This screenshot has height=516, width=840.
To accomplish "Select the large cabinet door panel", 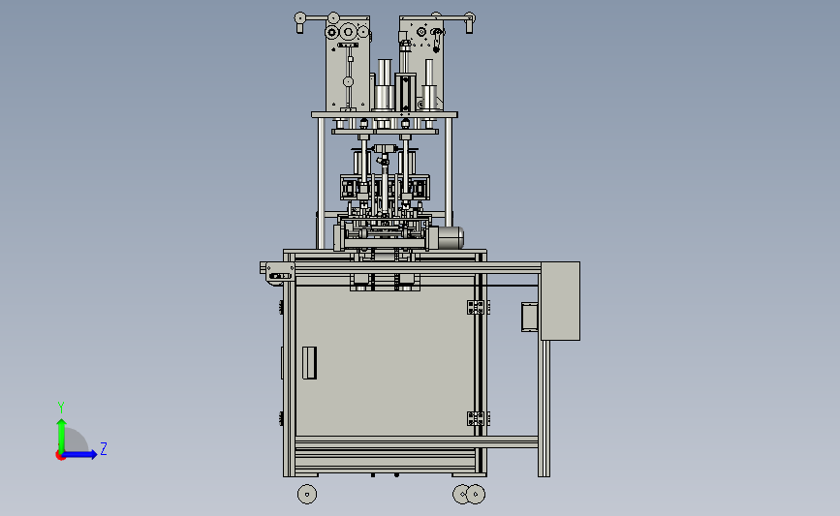I will (385, 361).
